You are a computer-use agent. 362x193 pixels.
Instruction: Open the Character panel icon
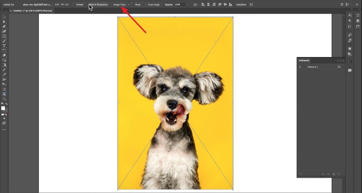click(x=350, y=15)
